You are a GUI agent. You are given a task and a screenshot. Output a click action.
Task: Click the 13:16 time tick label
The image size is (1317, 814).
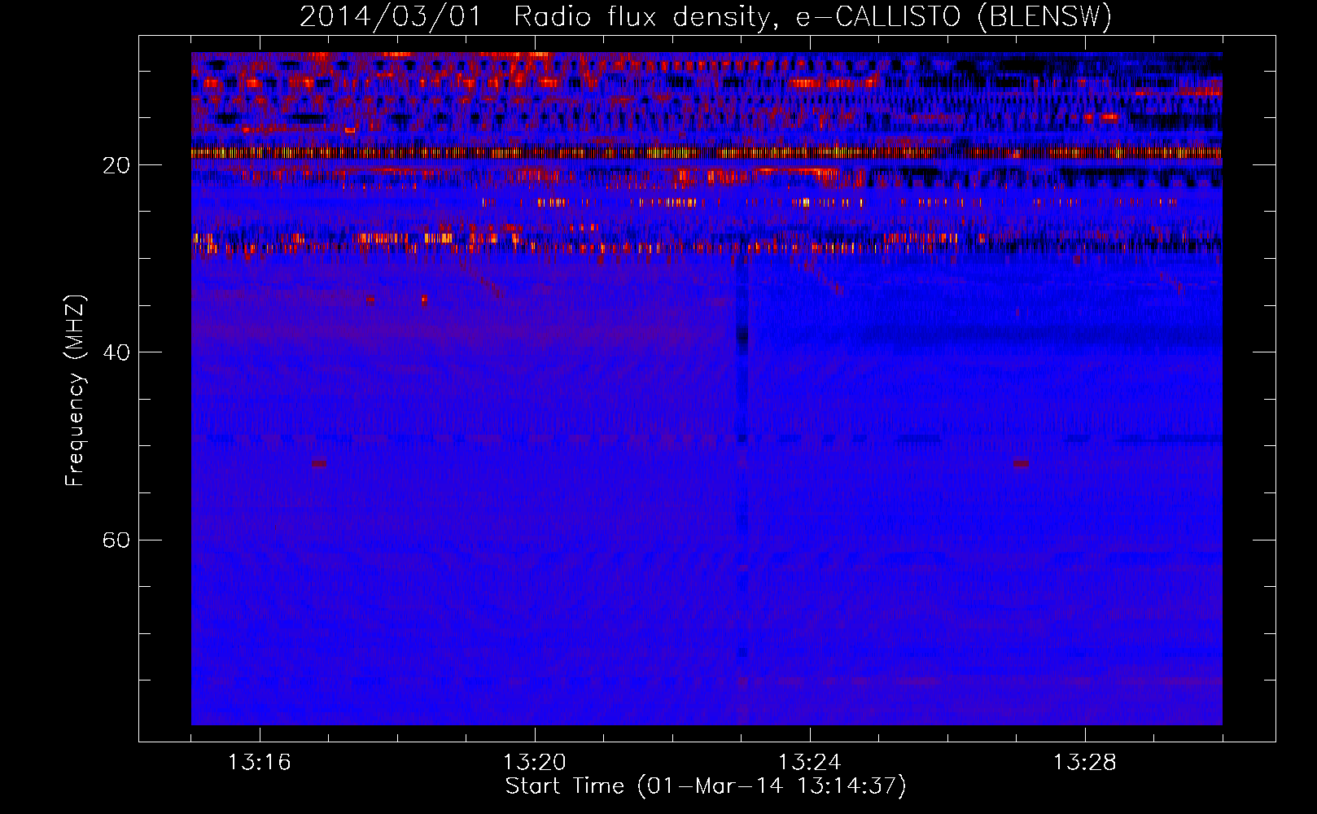(x=259, y=763)
